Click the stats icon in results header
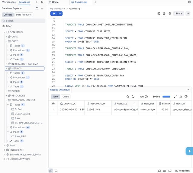Image resolution: width=193 pixels, height=173 pixels. [53, 104]
